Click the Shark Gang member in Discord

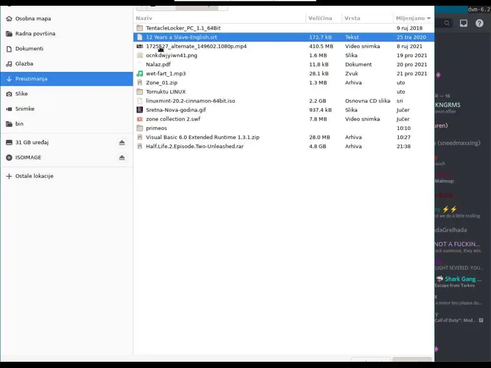[x=458, y=282]
